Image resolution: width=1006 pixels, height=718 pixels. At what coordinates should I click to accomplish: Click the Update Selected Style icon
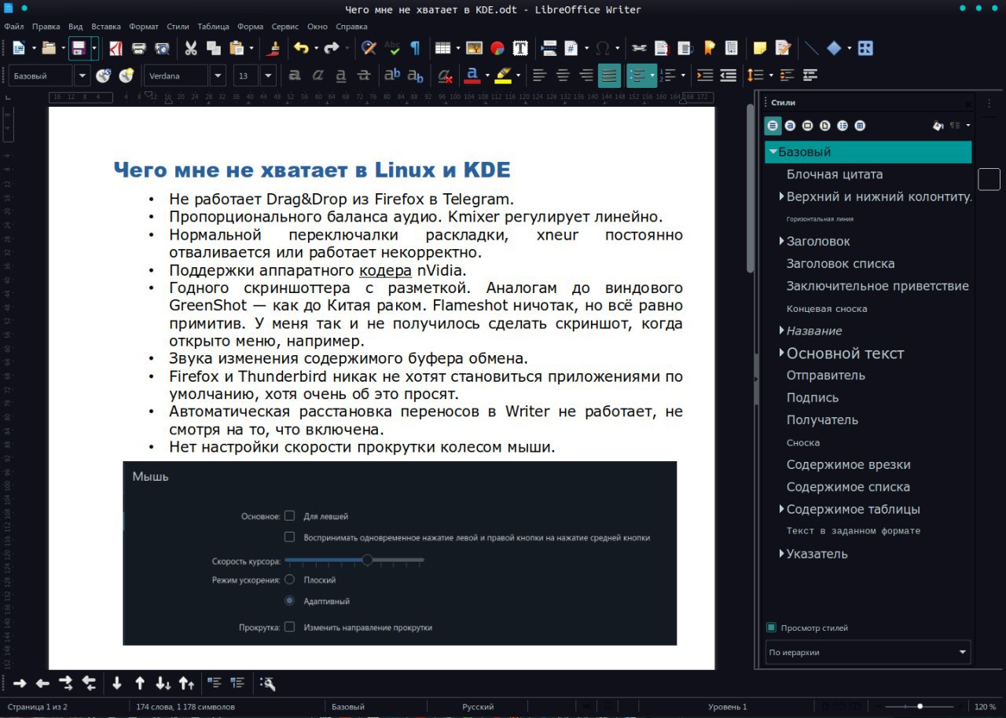[103, 76]
